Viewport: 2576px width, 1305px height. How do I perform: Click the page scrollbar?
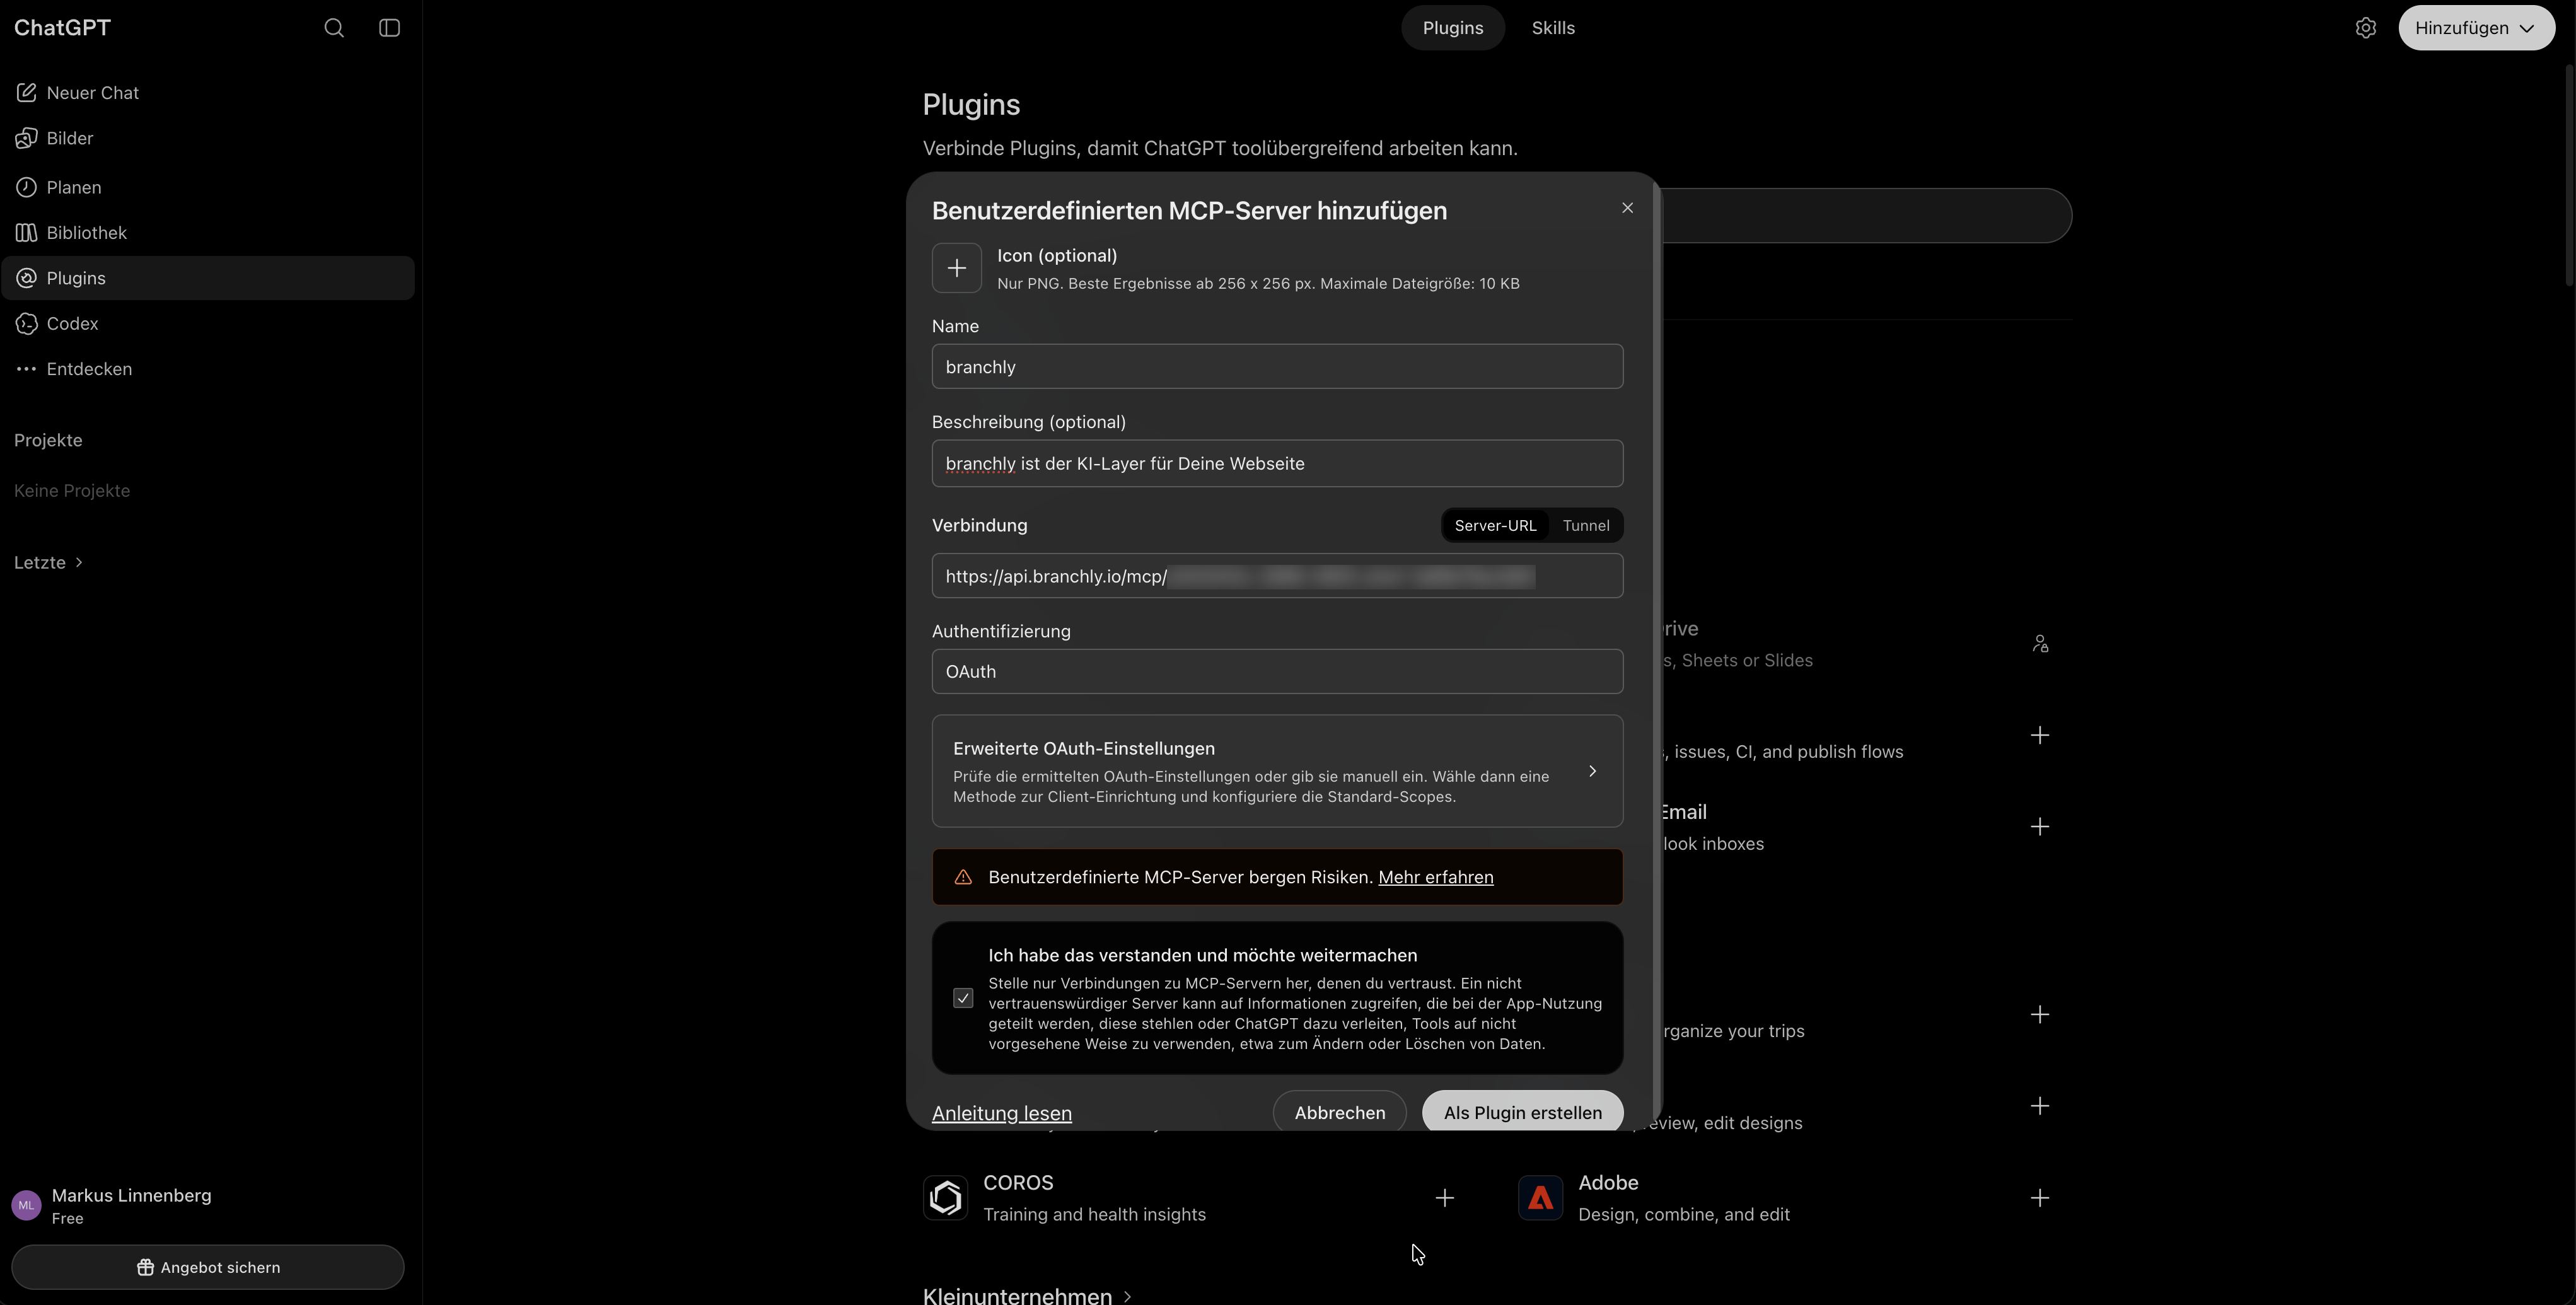[x=2568, y=175]
